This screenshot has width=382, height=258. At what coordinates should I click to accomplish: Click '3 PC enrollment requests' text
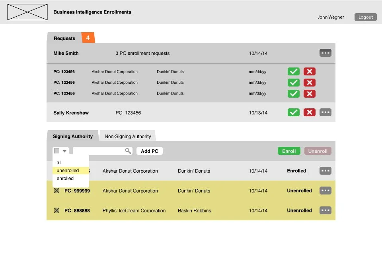tap(142, 53)
